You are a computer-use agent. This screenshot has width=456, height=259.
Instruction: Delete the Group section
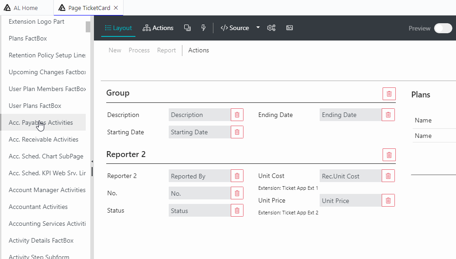pos(389,93)
